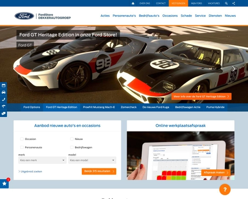Switch to the Ford Options slide tab
Viewport: 248px width, 199px height.
(x=32, y=107)
